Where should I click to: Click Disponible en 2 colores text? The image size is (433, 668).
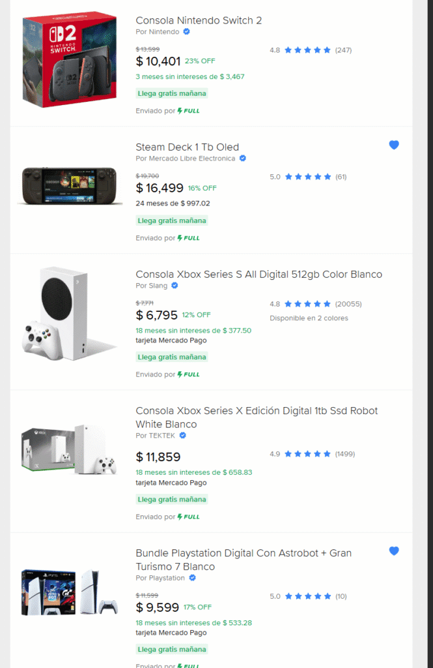pos(309,318)
